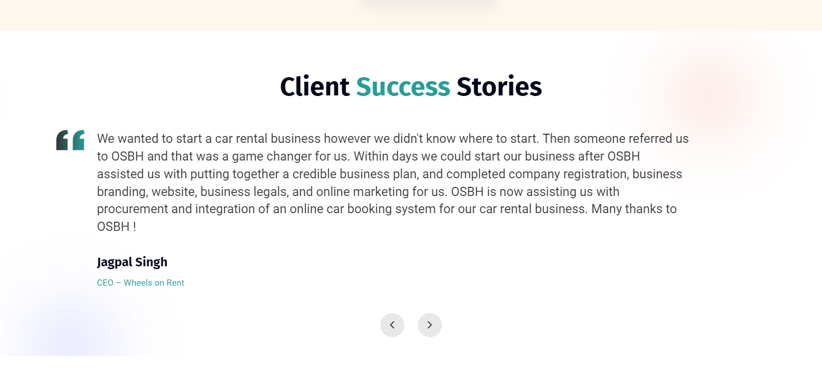This screenshot has height=380, width=822.
Task: Click the testimonial's opening line about car rental
Action: tap(393, 139)
